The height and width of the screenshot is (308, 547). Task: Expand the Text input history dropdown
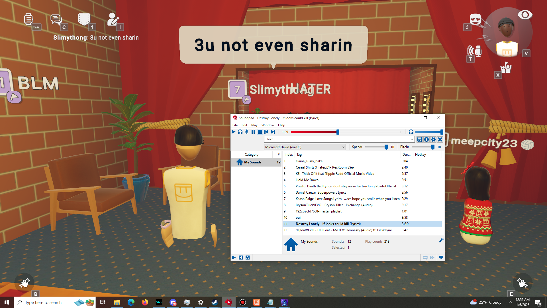tap(412, 139)
